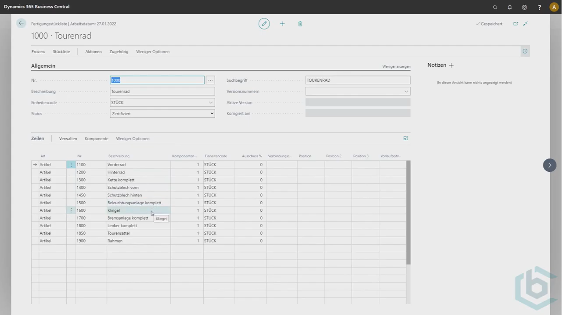Sort by the Beschreibung column header
The width and height of the screenshot is (562, 315).
click(119, 156)
